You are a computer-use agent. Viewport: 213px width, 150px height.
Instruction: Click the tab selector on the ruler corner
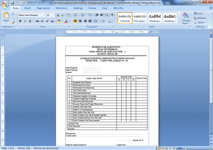(x=2, y=32)
